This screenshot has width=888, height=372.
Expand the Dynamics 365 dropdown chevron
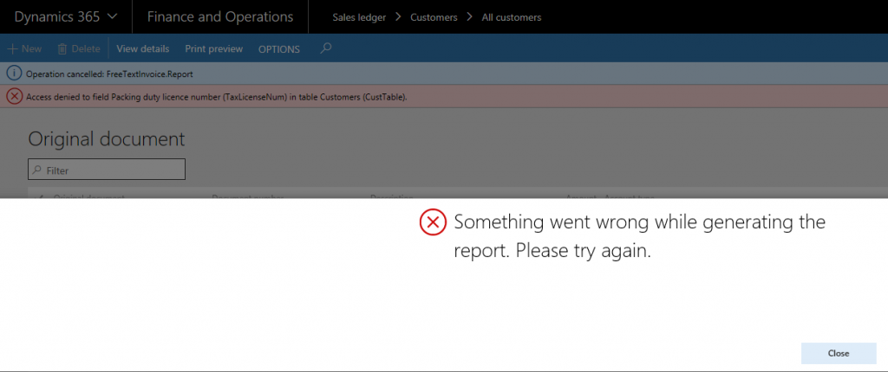click(x=114, y=17)
